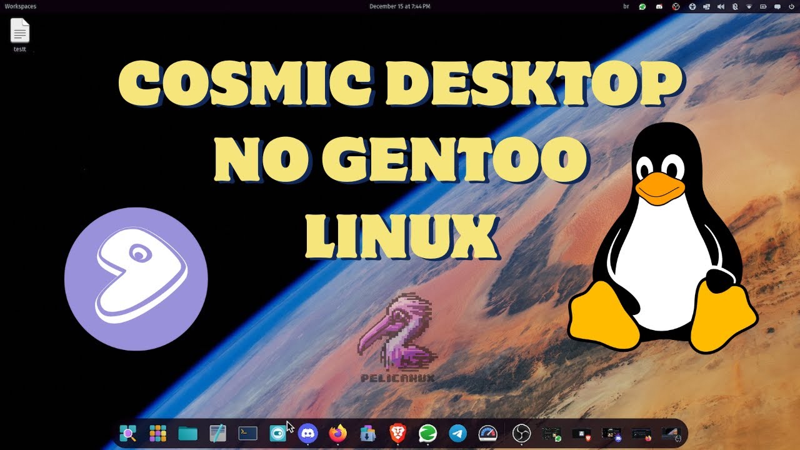Open battery power applet in panel
Viewport: 800px width, 450px height.
pos(764,6)
